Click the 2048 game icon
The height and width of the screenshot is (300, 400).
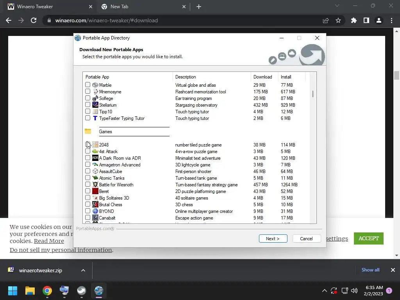pos(95,145)
